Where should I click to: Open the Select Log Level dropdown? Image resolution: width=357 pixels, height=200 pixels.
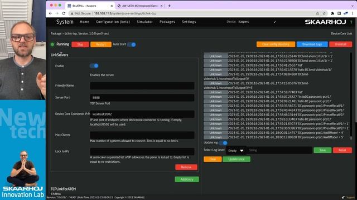(x=236, y=151)
